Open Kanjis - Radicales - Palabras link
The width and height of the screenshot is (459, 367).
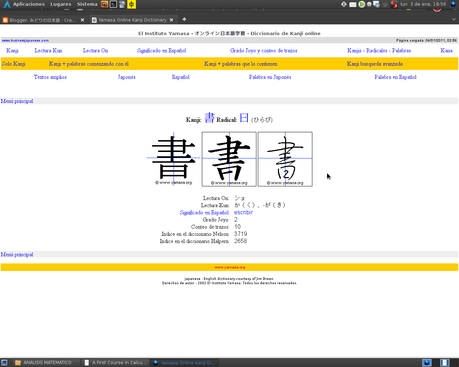379,51
